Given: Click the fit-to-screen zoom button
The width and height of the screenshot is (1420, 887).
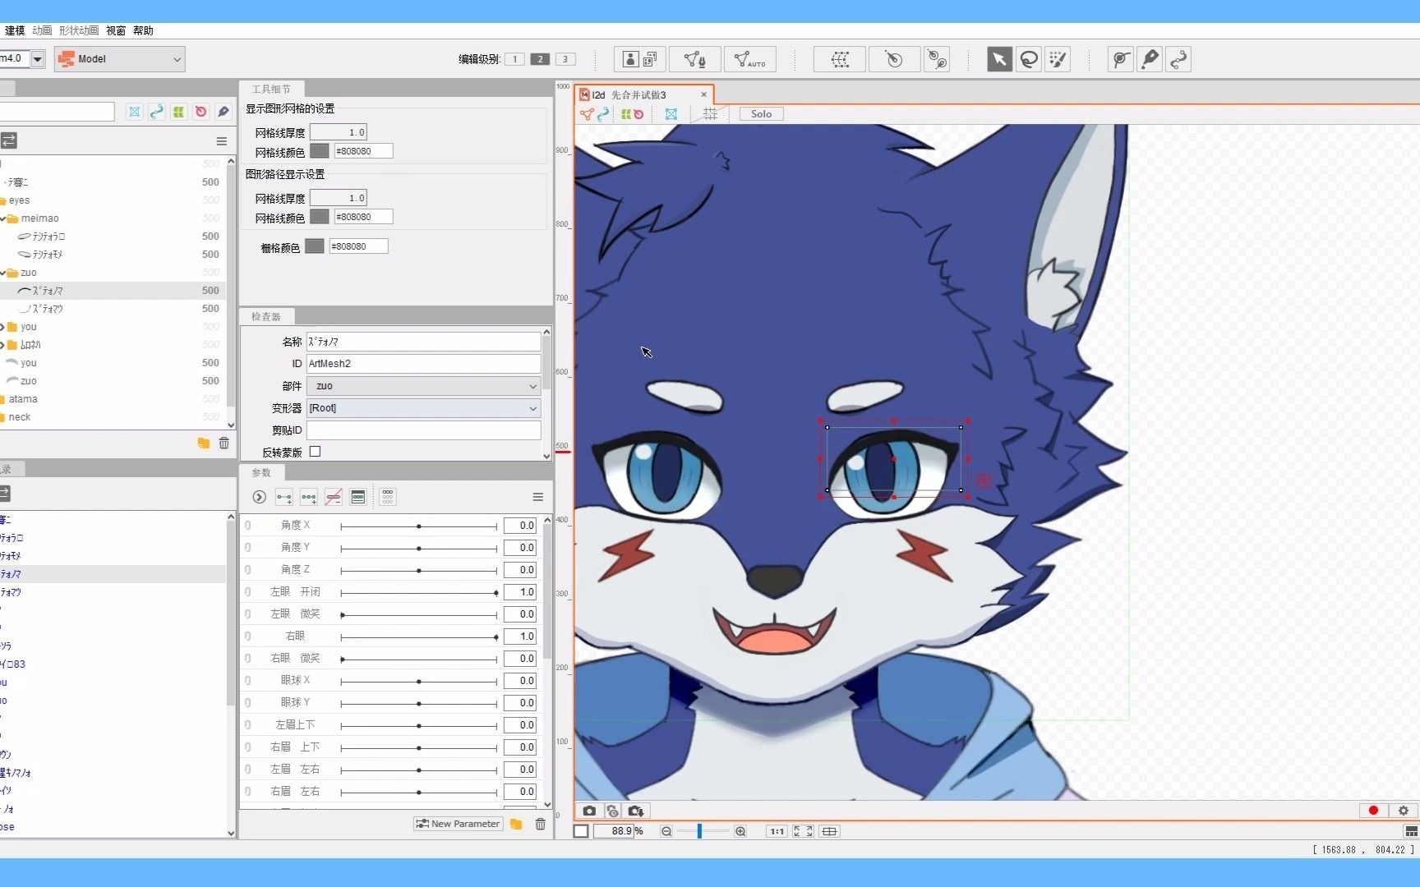Looking at the screenshot, I should click(x=803, y=831).
